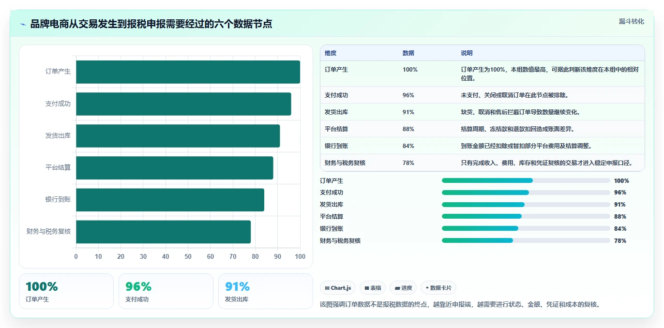Click the 漏斗转化 tag in header
The height and width of the screenshot is (328, 664).
pyautogui.click(x=632, y=21)
